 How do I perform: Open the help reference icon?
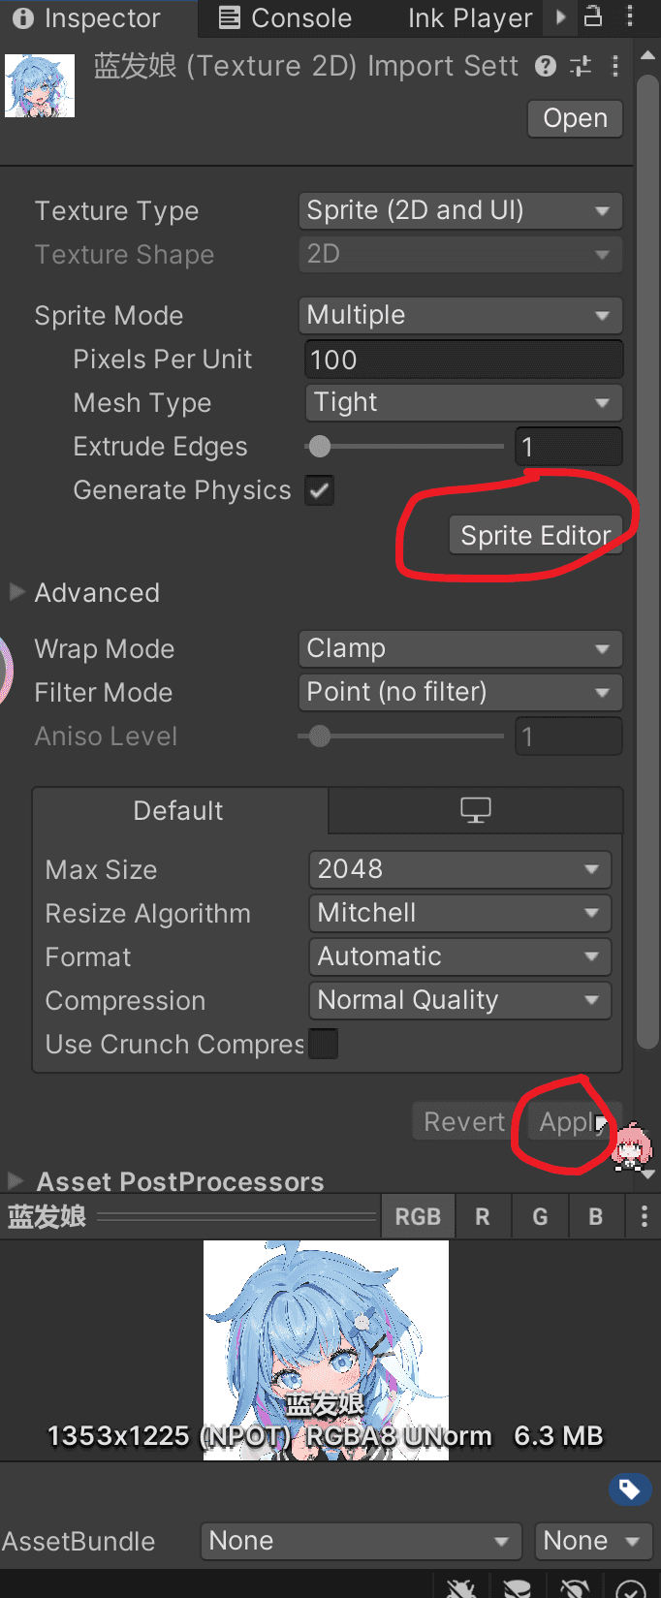tap(546, 66)
